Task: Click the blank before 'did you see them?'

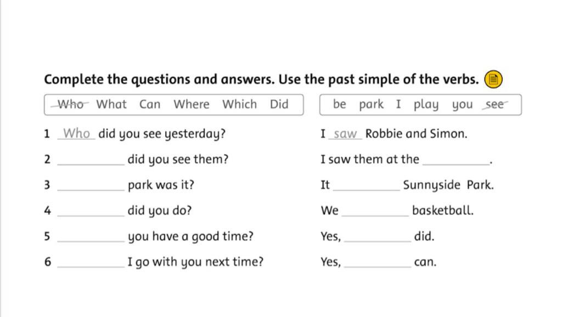Action: tap(91, 160)
